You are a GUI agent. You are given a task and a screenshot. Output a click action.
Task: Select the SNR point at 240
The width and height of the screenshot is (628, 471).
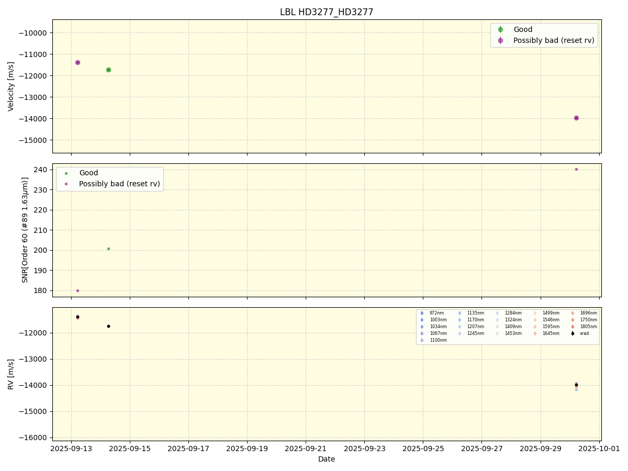pyautogui.click(x=576, y=169)
